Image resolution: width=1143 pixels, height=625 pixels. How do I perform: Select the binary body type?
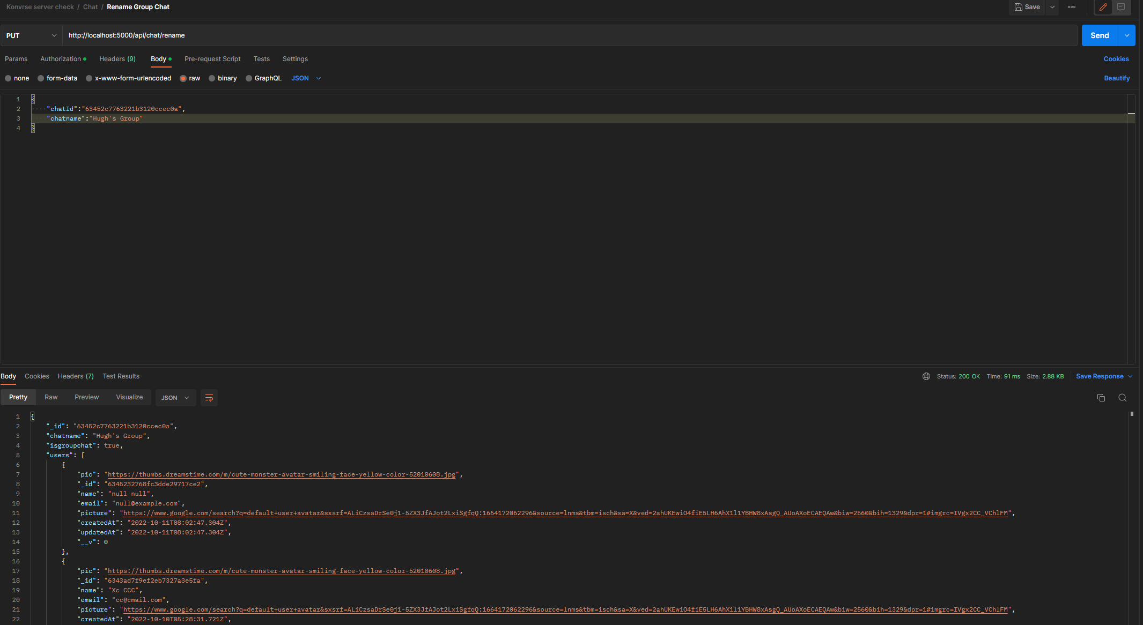[223, 78]
